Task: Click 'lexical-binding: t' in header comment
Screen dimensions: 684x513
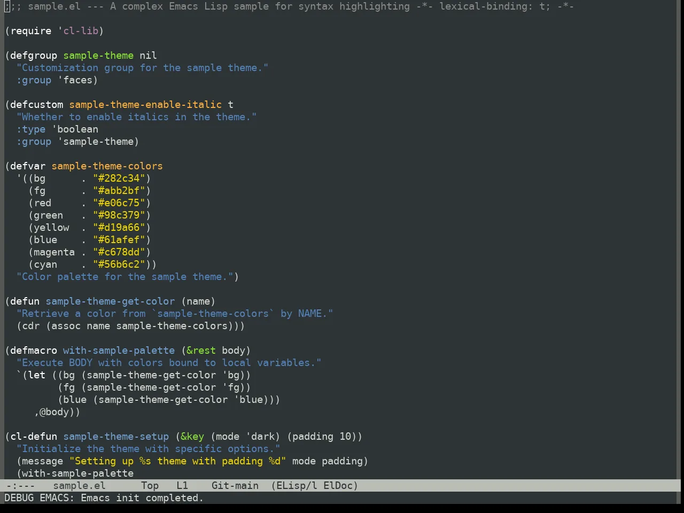Action: pyautogui.click(x=495, y=6)
